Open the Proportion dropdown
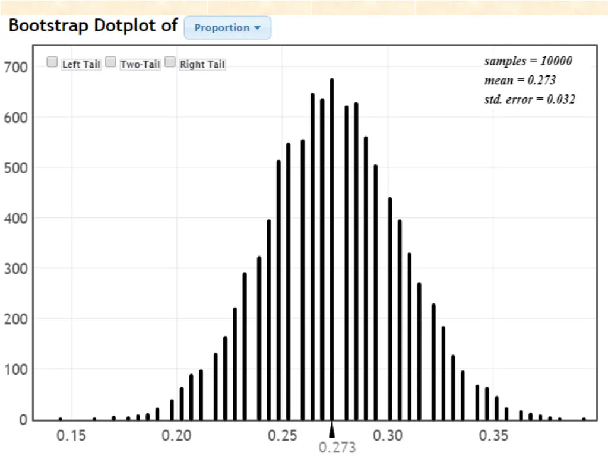Viewport: 608px width, 456px height. [227, 27]
